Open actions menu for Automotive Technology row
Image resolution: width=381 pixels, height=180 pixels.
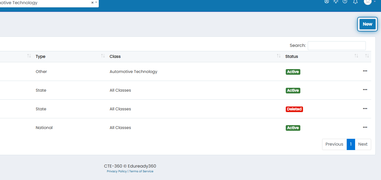point(365,71)
